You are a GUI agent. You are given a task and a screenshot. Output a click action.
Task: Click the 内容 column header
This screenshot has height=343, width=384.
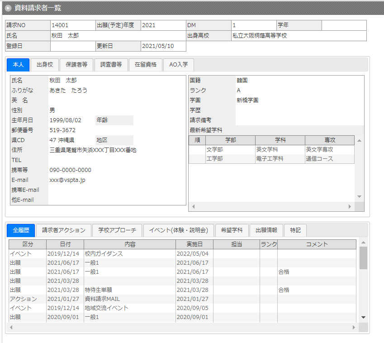pos(130,244)
